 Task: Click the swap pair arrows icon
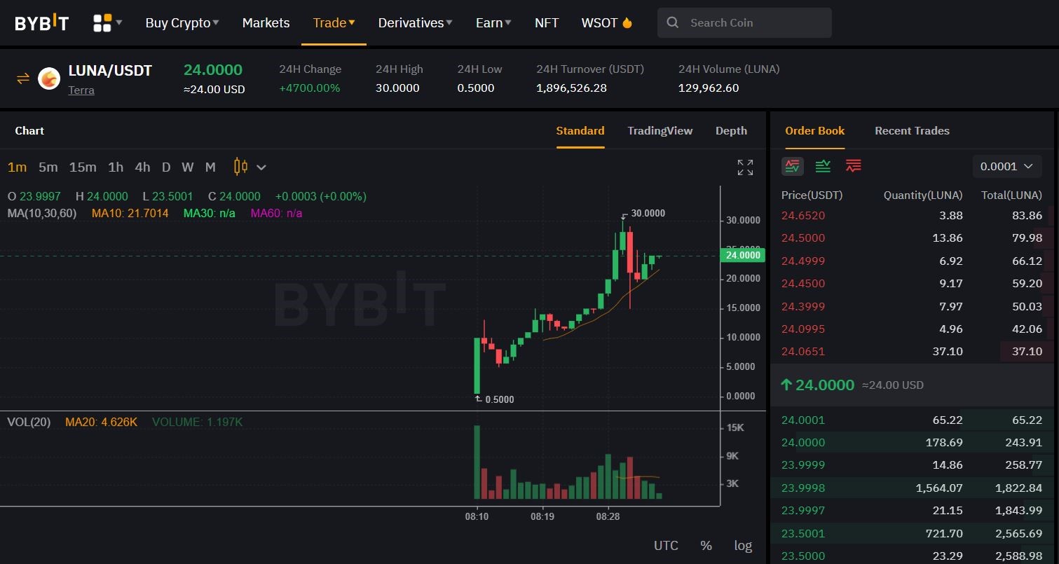tap(23, 78)
